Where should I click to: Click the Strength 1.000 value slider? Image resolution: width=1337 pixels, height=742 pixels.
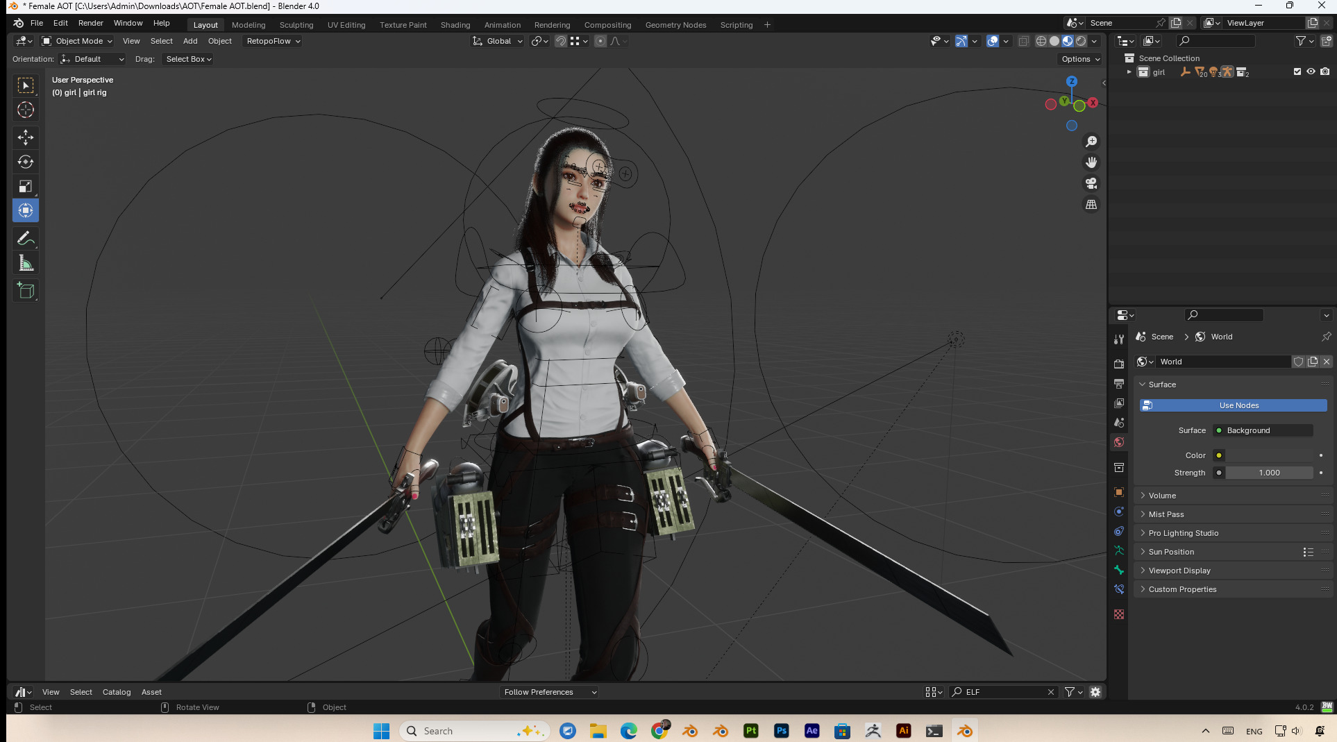coord(1269,473)
